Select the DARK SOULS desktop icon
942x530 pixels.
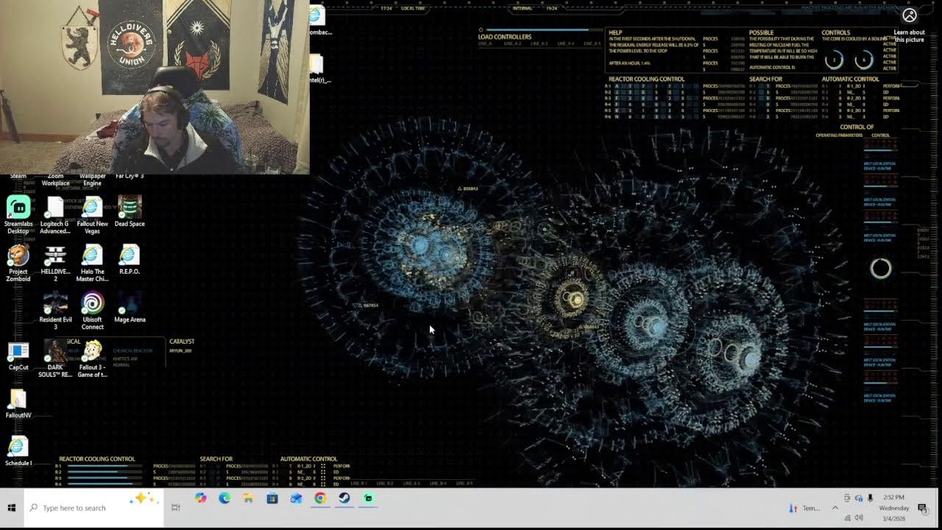coord(55,358)
